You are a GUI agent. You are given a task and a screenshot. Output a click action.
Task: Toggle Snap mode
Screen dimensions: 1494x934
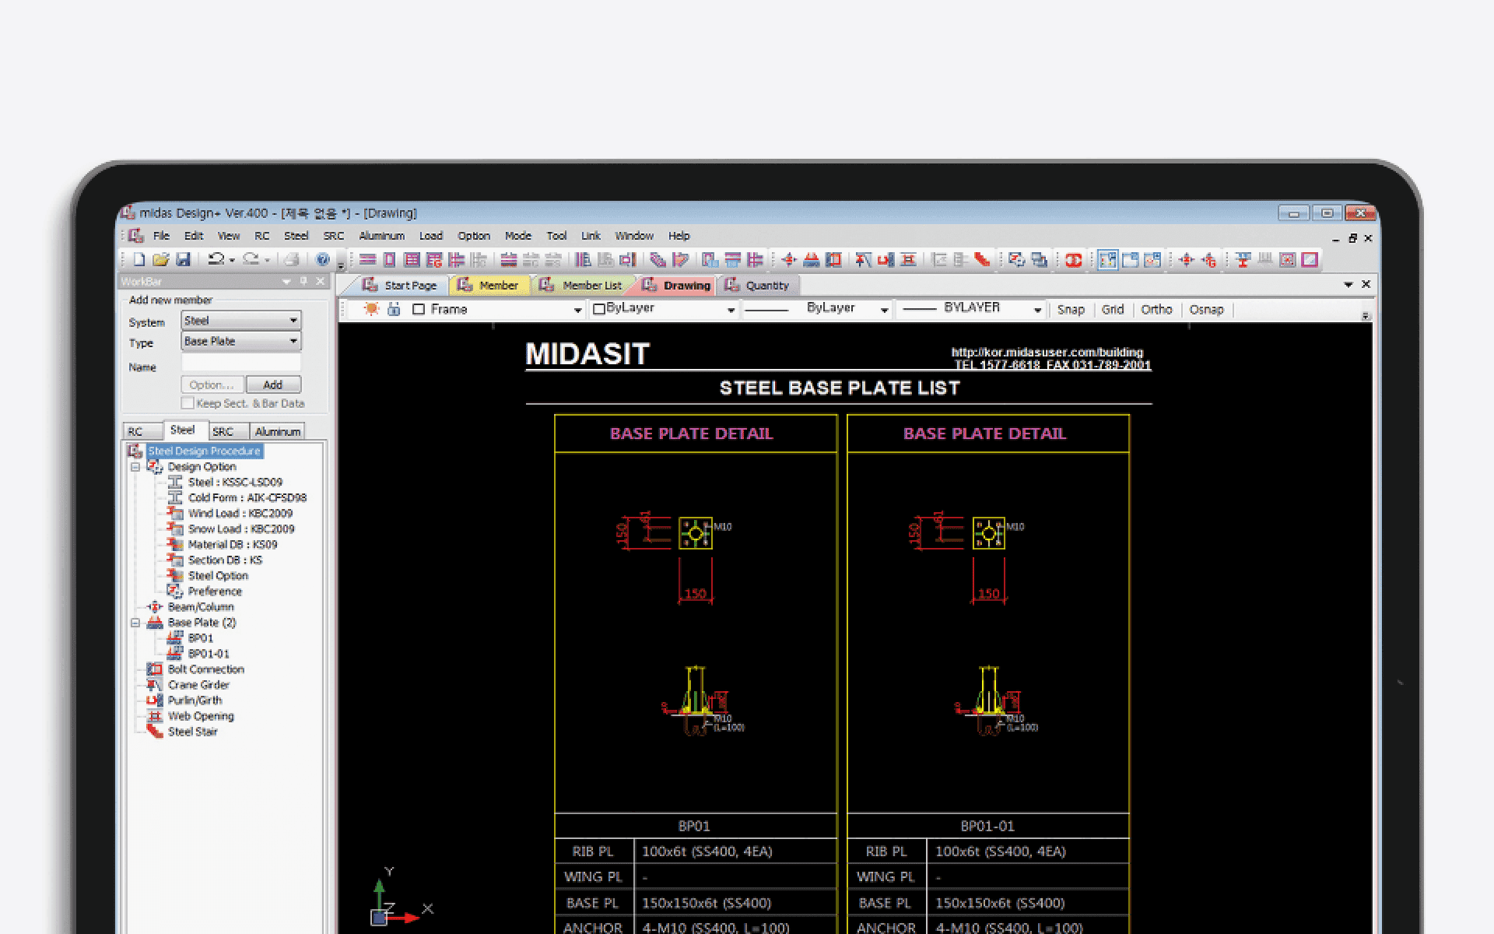point(1071,310)
